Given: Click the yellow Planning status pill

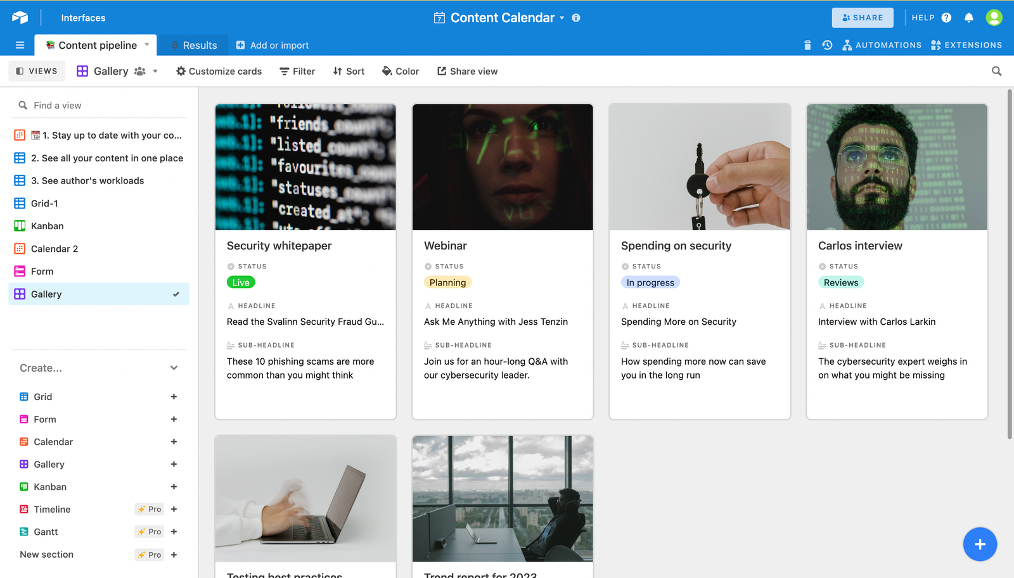Looking at the screenshot, I should click(x=448, y=282).
